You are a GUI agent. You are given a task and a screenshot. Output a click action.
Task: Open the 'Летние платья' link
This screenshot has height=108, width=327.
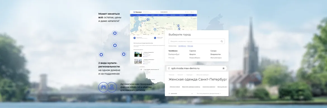pyautogui.click(x=175, y=86)
